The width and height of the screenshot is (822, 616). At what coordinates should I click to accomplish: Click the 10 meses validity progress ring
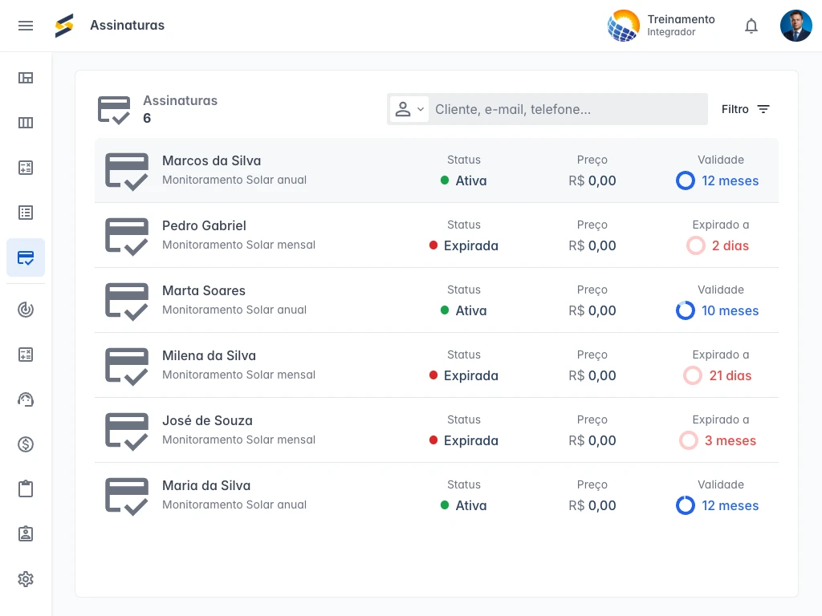click(x=685, y=310)
